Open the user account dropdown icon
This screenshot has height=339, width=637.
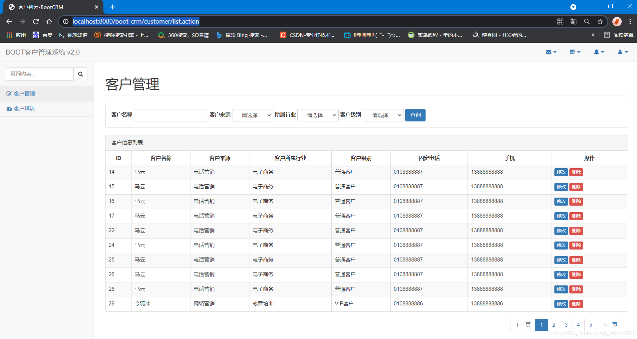click(623, 52)
